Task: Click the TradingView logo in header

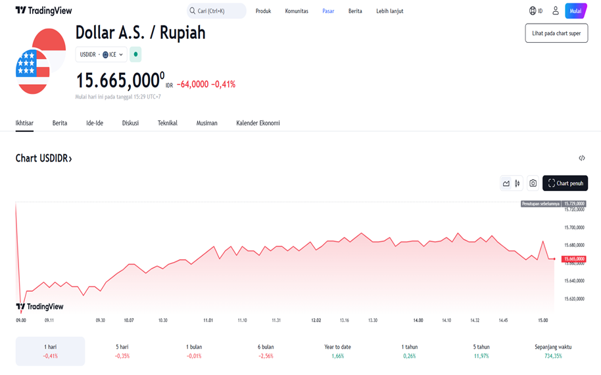Action: (x=43, y=11)
